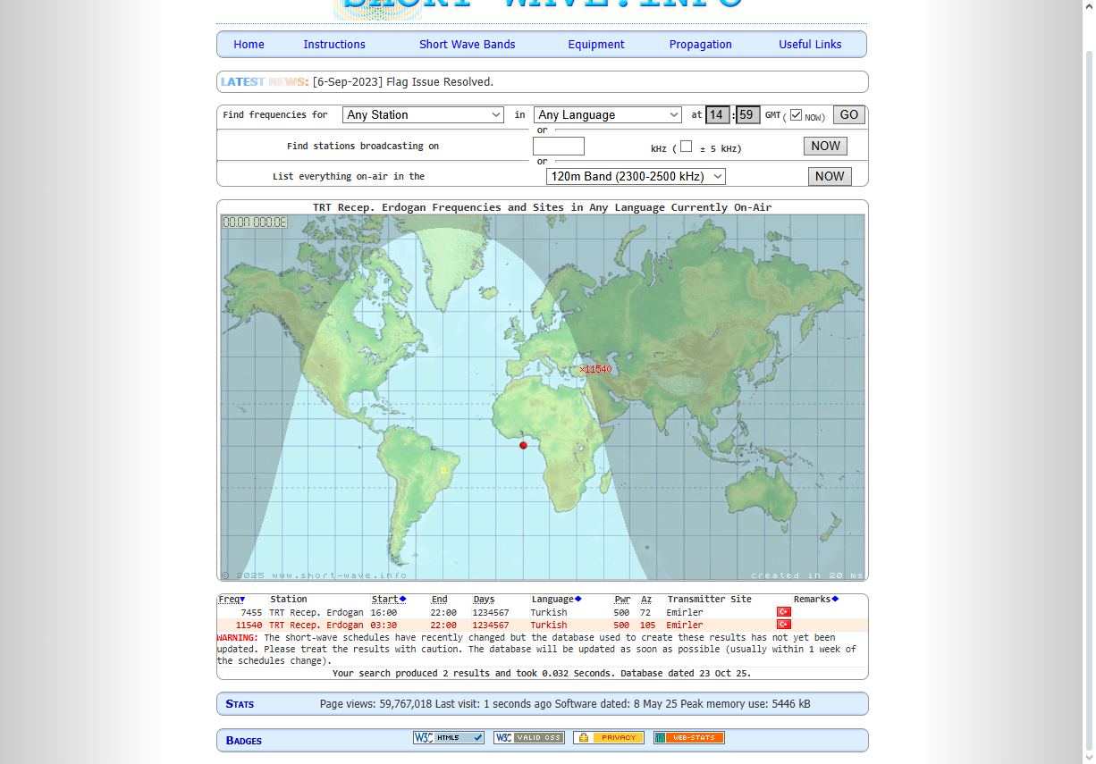Enable the ± 5 kHz checkbox
This screenshot has height=764, width=1096.
(686, 147)
